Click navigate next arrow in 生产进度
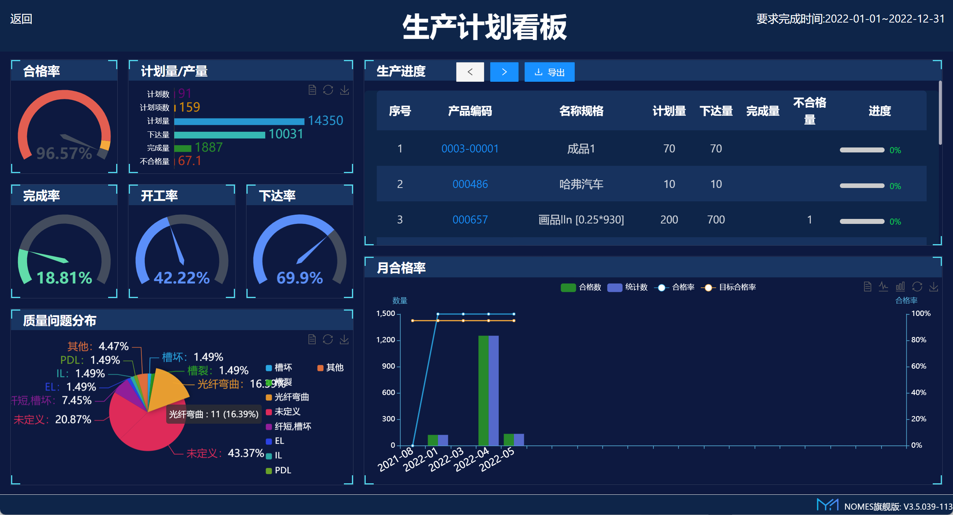953x515 pixels. pos(504,72)
